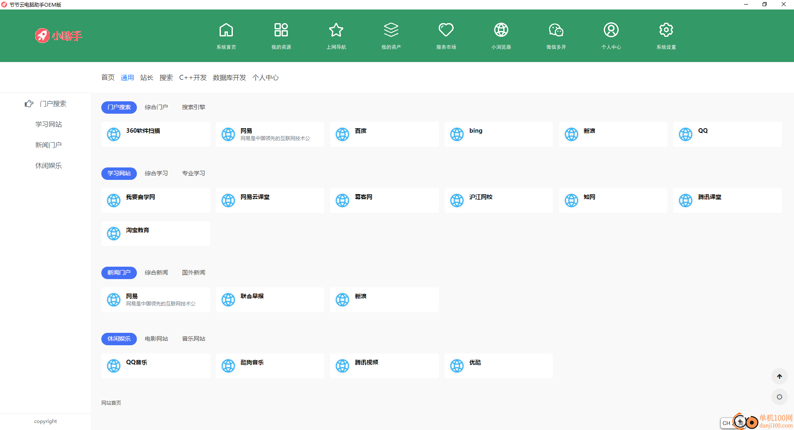Filter by 国外新闻
Image resolution: width=794 pixels, height=430 pixels.
click(194, 272)
